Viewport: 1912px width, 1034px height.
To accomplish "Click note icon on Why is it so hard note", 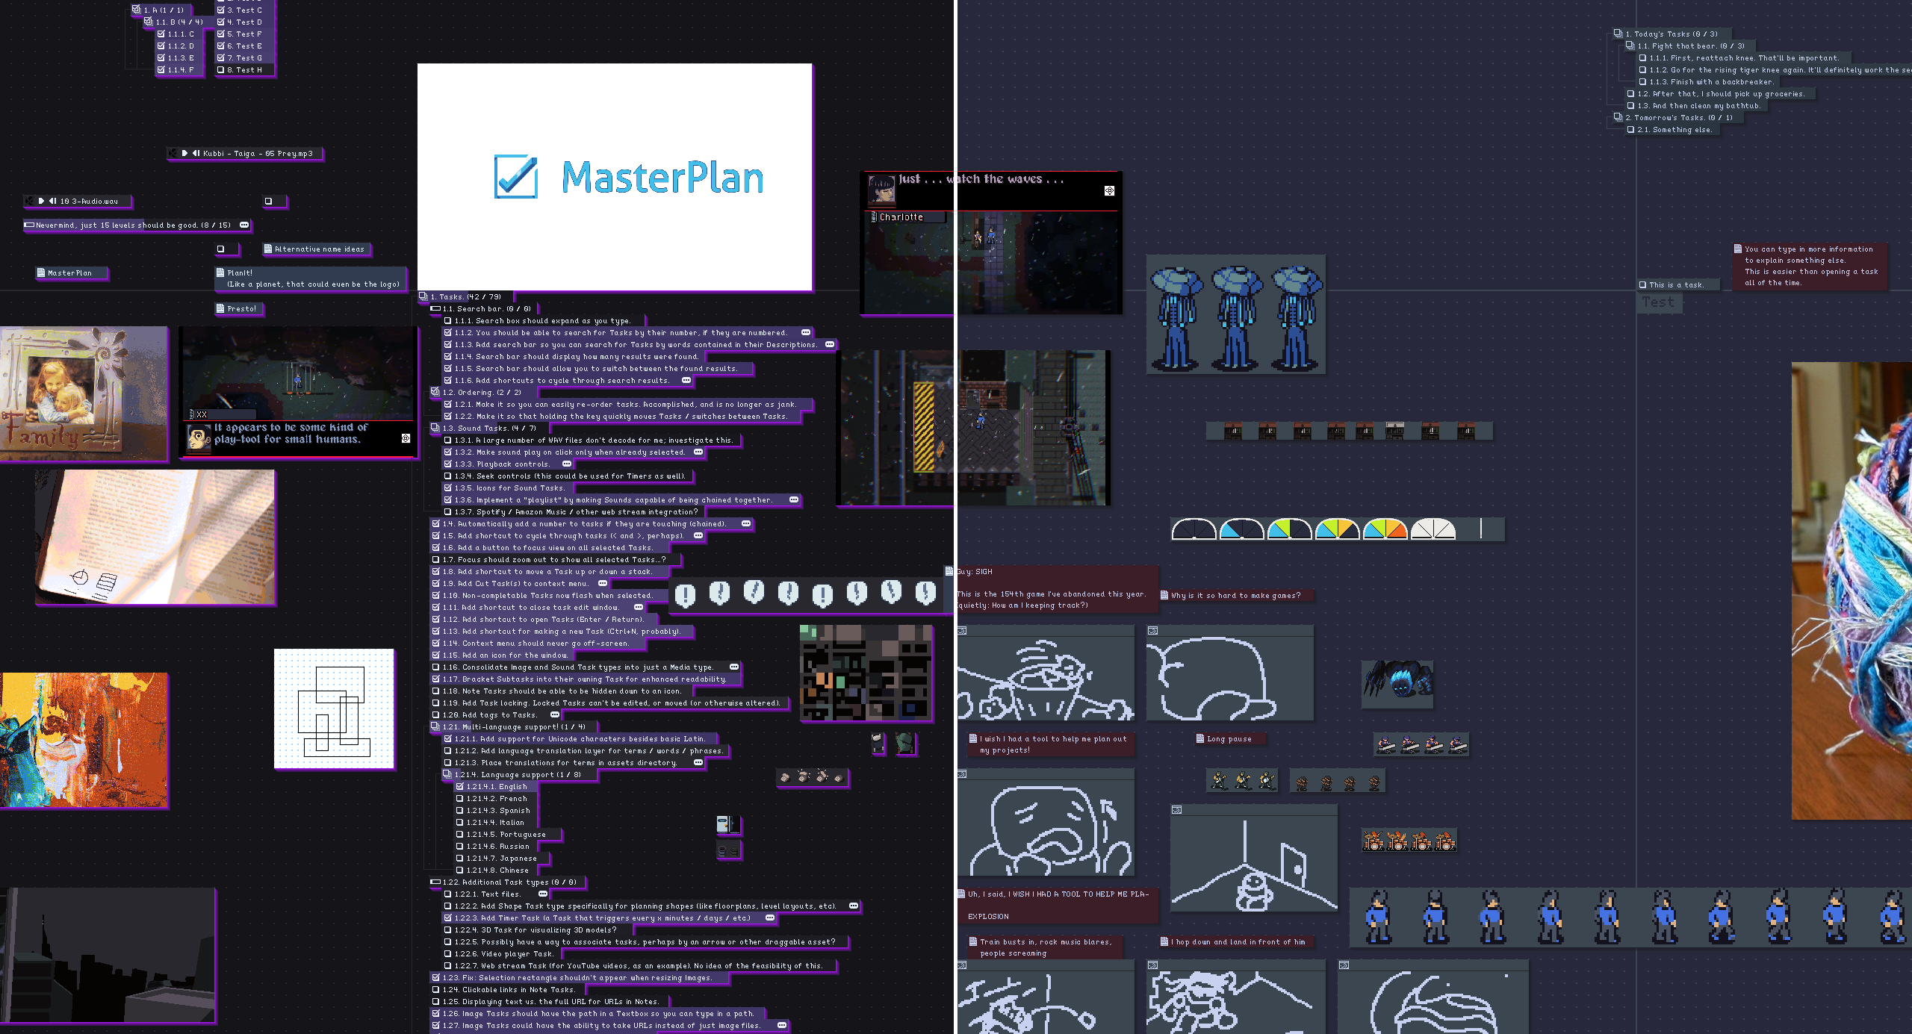I will (1164, 595).
